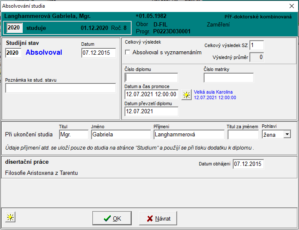Open the Pohlaví dropdown
Image resolution: width=299 pixels, height=230 pixels.
[x=287, y=134]
